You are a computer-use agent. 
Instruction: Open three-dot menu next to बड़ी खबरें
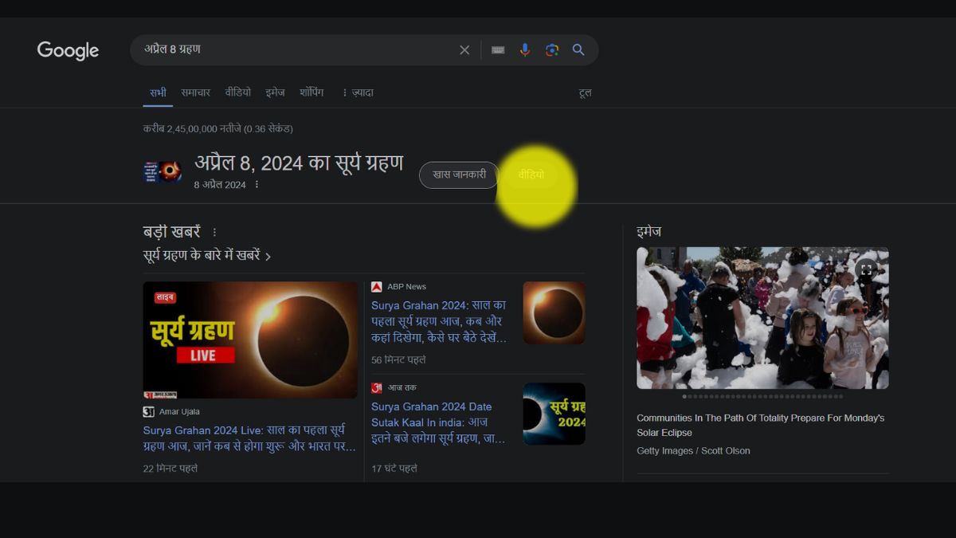[214, 232]
